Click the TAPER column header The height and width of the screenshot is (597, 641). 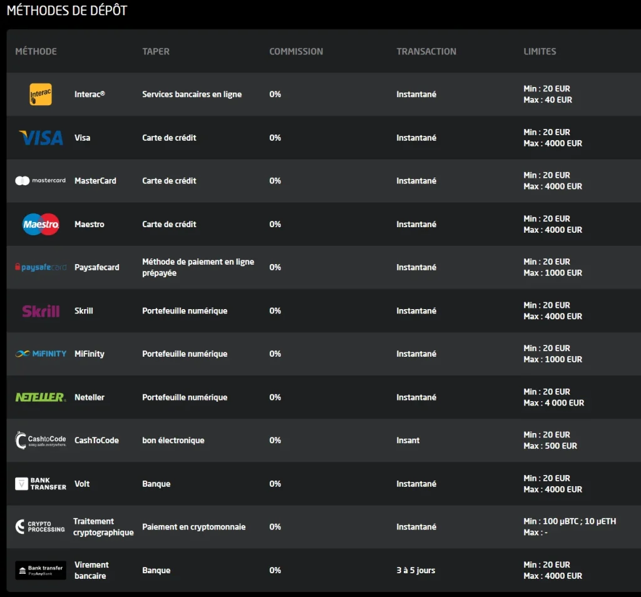(156, 51)
